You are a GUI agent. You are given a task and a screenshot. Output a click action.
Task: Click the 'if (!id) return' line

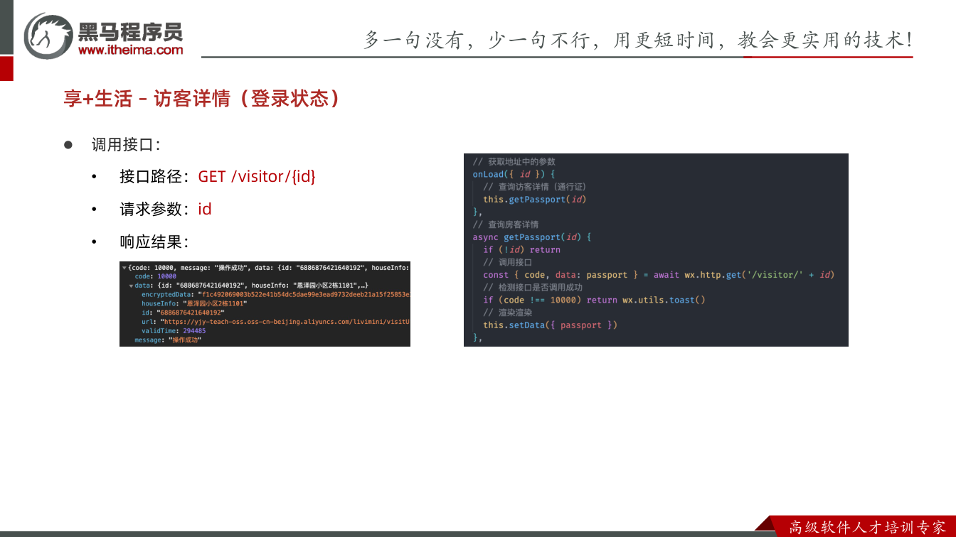pyautogui.click(x=521, y=249)
